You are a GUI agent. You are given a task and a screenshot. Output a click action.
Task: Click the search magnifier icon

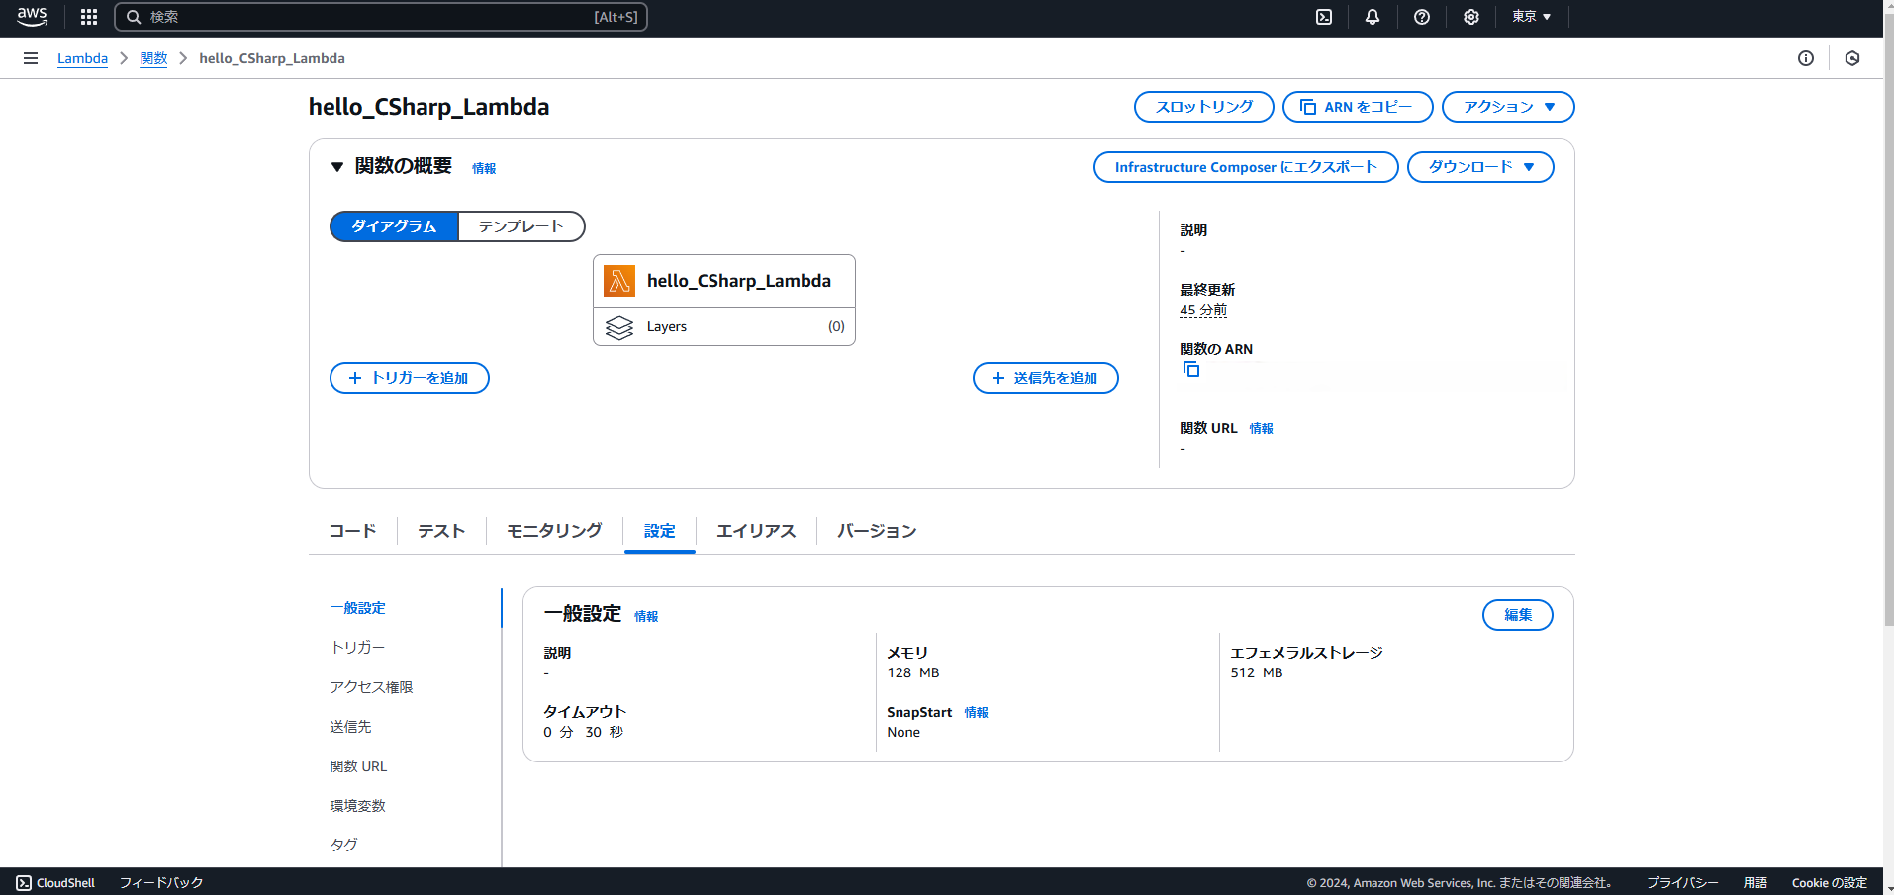[x=134, y=17]
